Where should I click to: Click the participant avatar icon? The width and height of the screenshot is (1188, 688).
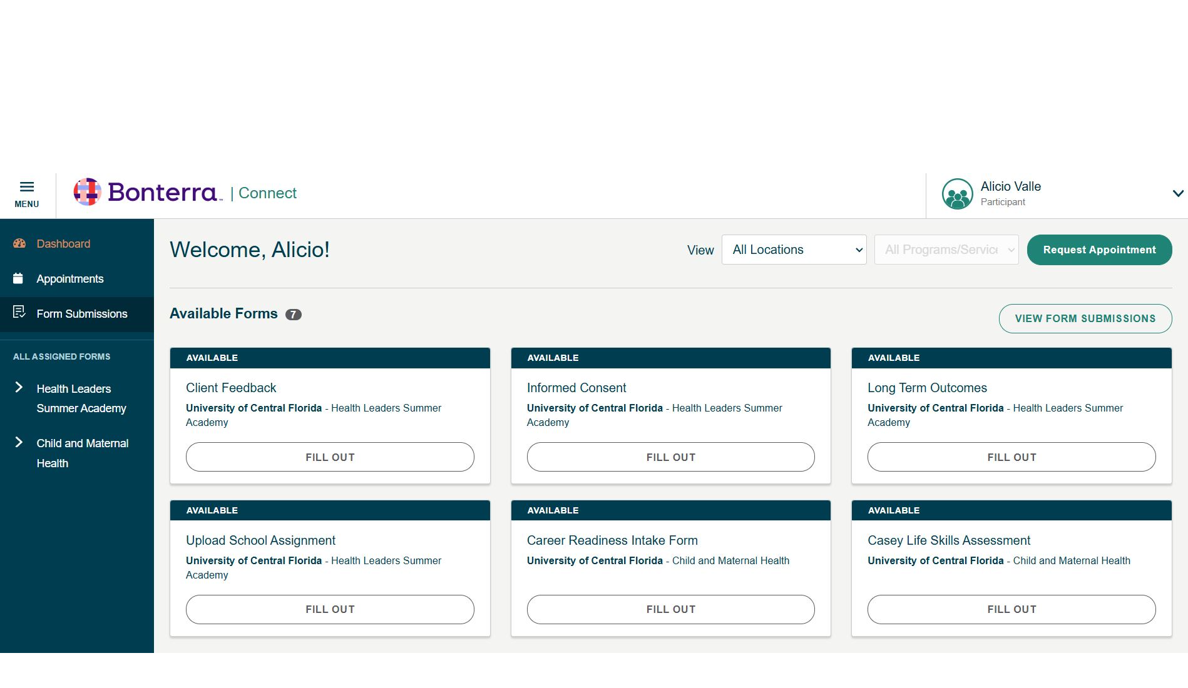coord(957,195)
